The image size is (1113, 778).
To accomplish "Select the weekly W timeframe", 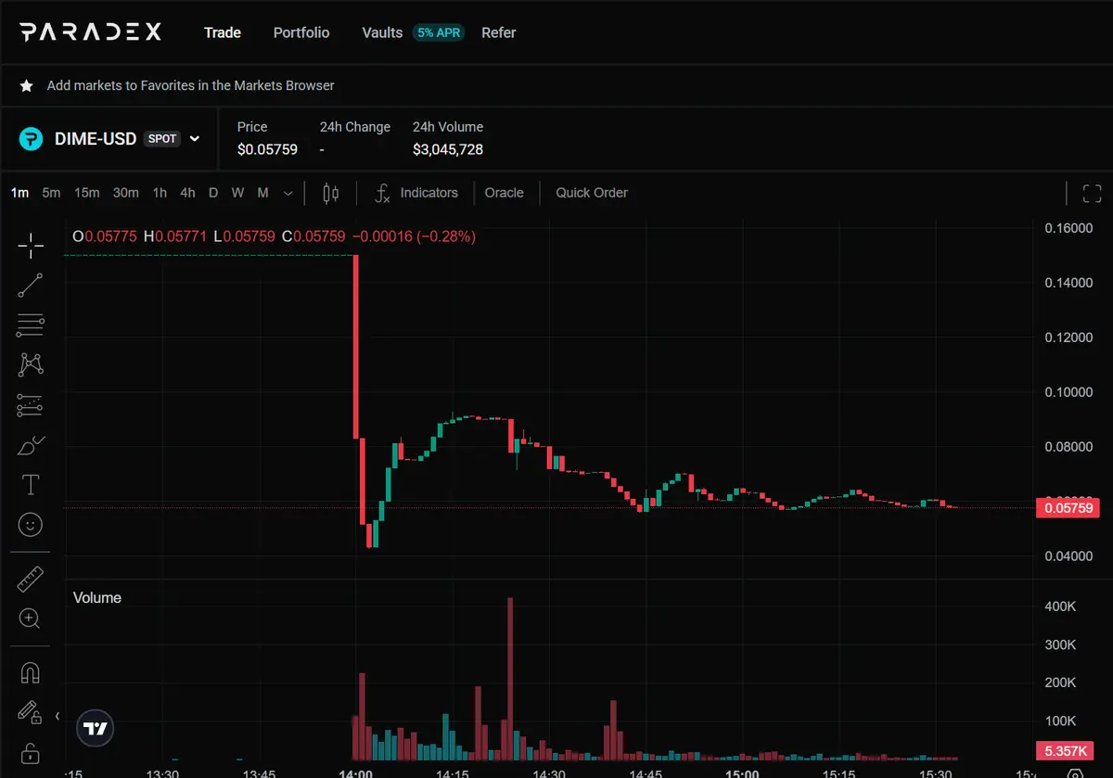I will [237, 193].
